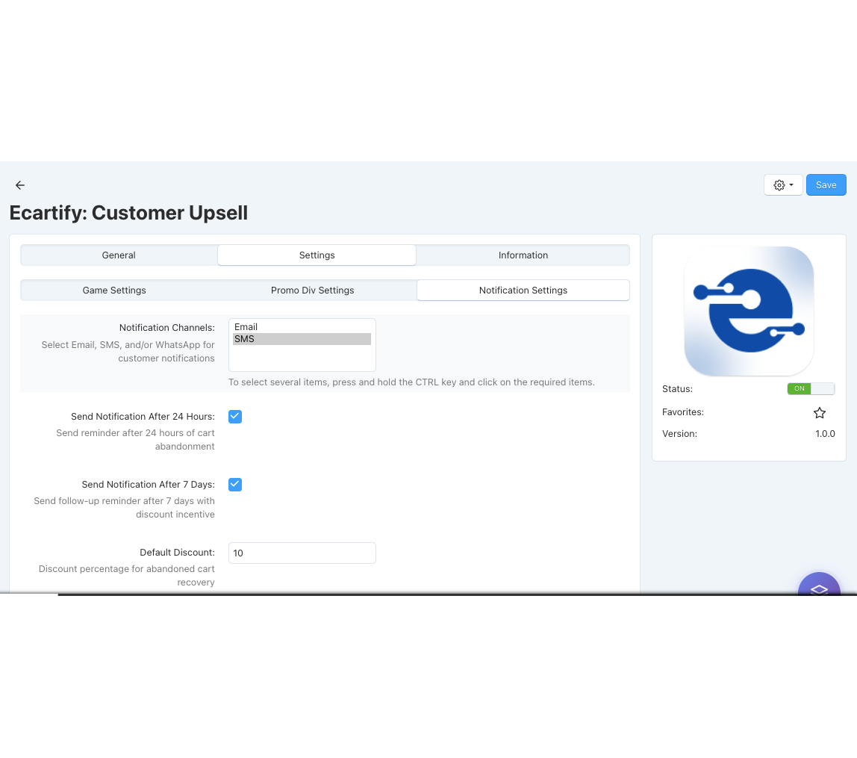Open the purple floating layers button
The width and height of the screenshot is (857, 758).
point(819,587)
